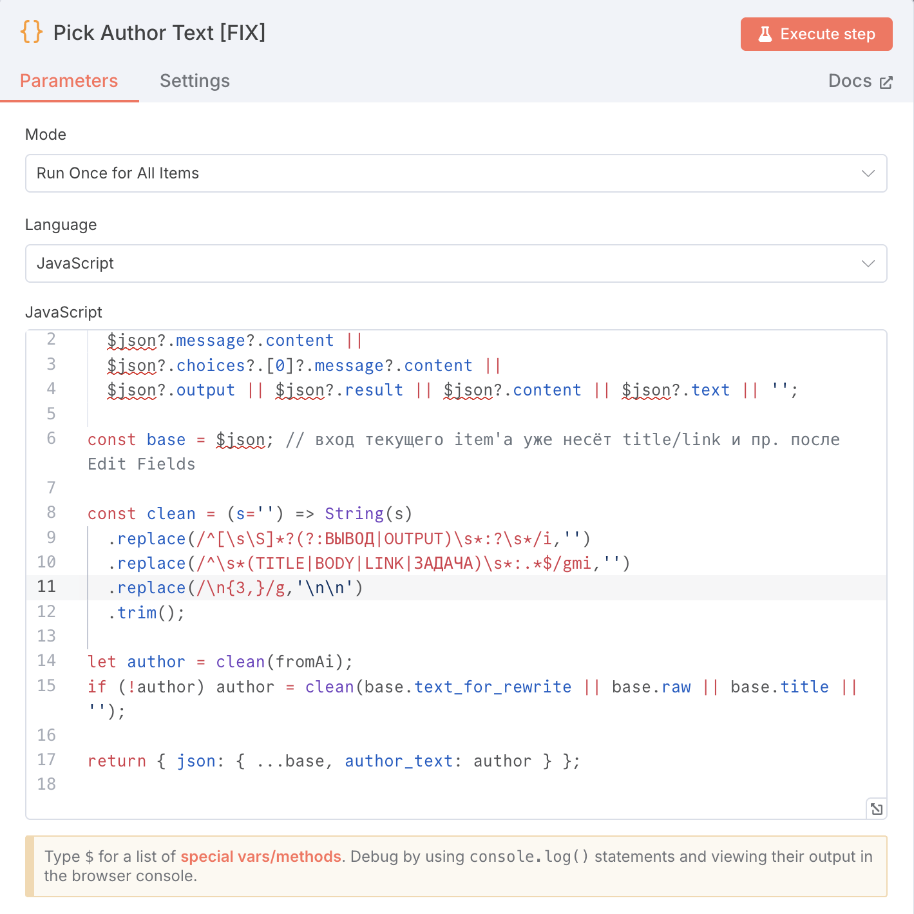Follow the special vars/methods link
This screenshot has height=914, width=914.
(x=260, y=857)
